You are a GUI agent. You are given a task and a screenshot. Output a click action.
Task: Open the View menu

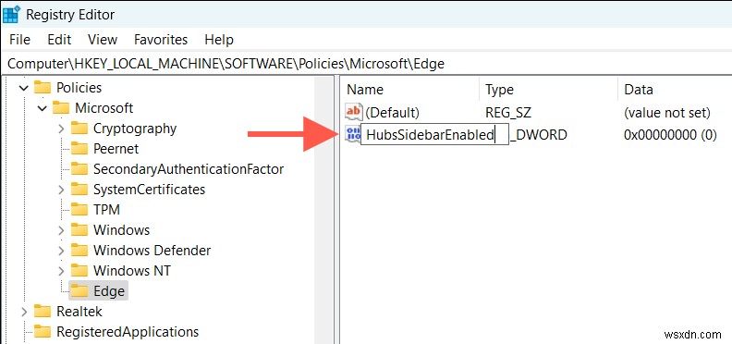coord(103,40)
